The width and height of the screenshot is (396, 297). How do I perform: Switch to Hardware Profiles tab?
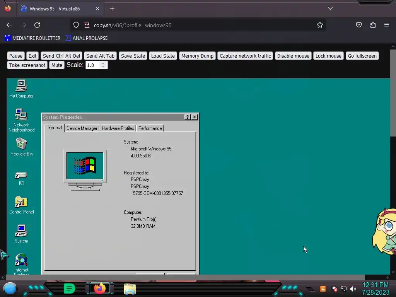pyautogui.click(x=118, y=128)
